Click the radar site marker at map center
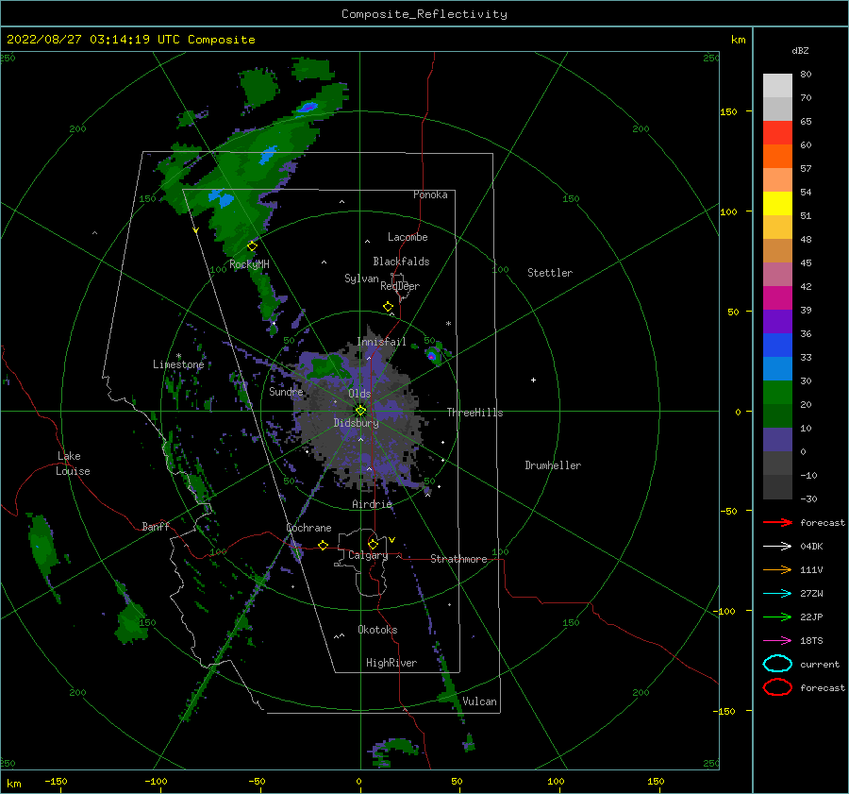The image size is (849, 794). [360, 411]
